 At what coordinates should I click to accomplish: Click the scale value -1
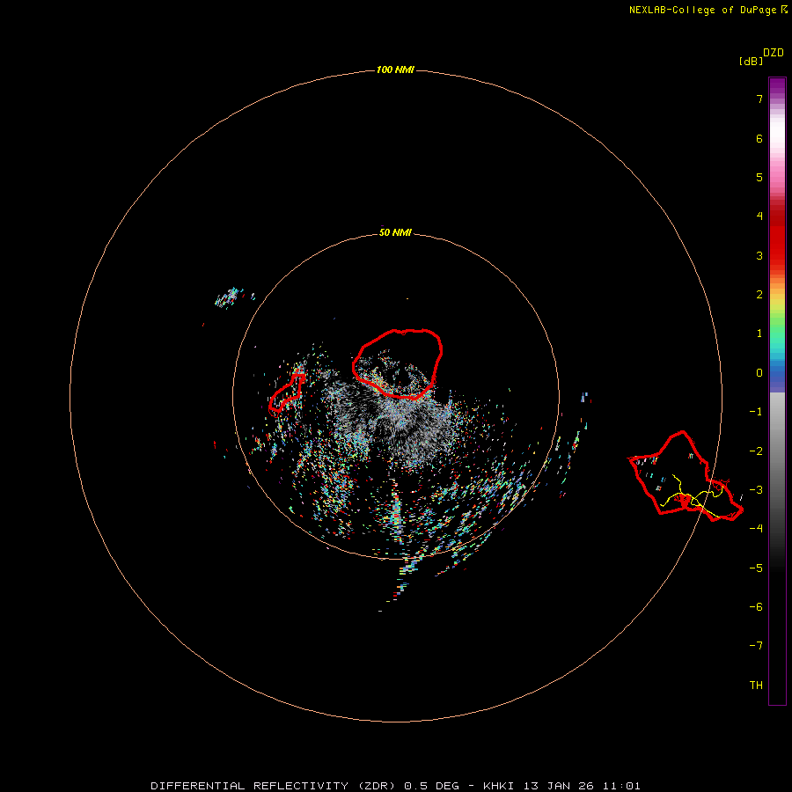tap(756, 412)
